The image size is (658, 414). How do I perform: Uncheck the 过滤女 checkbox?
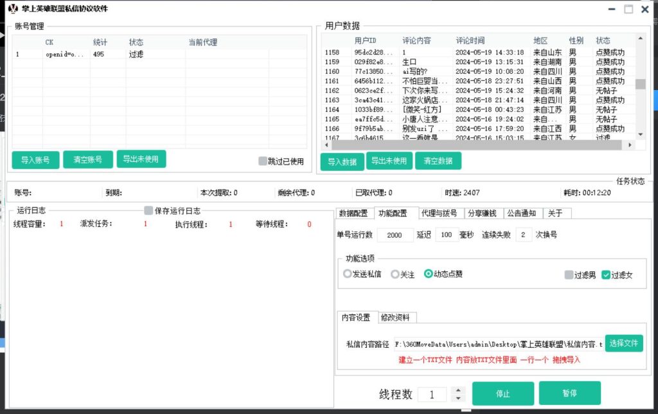(605, 274)
